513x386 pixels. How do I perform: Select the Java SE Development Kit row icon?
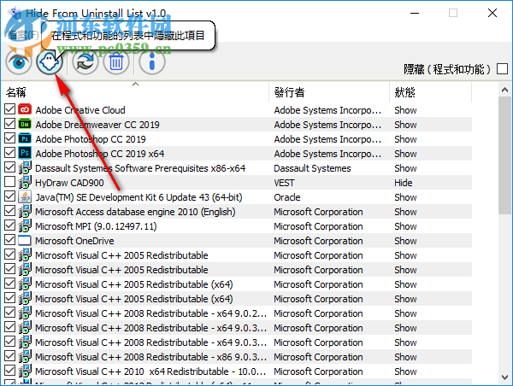[25, 196]
